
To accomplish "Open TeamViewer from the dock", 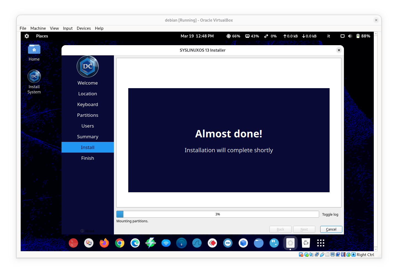I will (228, 243).
